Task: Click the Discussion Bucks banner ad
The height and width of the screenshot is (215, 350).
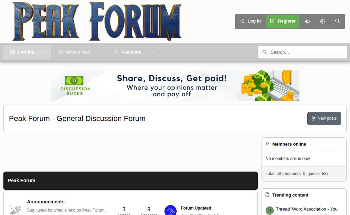Action: click(175, 86)
